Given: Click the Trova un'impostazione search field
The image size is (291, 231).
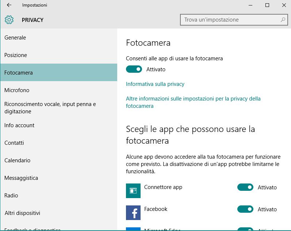Looking at the screenshot, I should (x=230, y=20).
